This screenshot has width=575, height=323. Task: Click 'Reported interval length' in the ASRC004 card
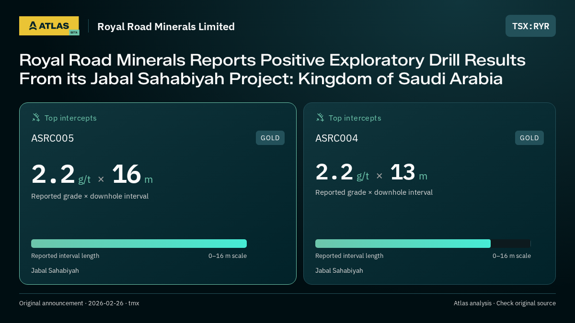click(x=349, y=256)
